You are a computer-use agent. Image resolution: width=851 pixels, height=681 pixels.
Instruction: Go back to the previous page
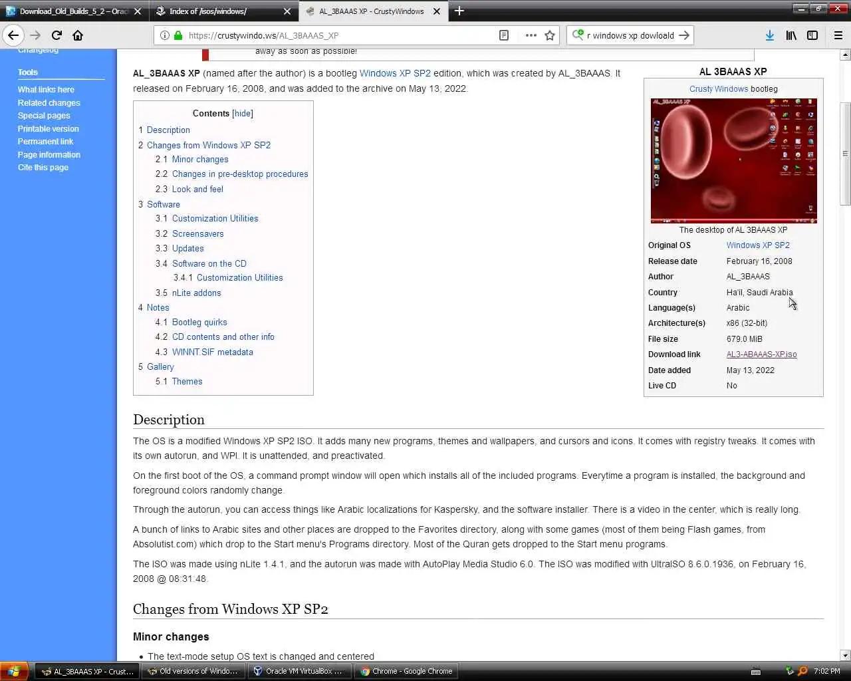point(13,35)
